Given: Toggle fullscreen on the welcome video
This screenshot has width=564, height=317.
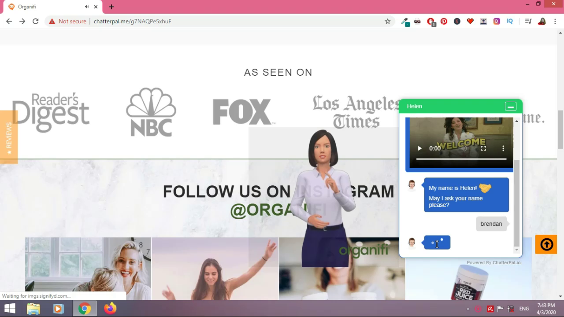Looking at the screenshot, I should [483, 148].
